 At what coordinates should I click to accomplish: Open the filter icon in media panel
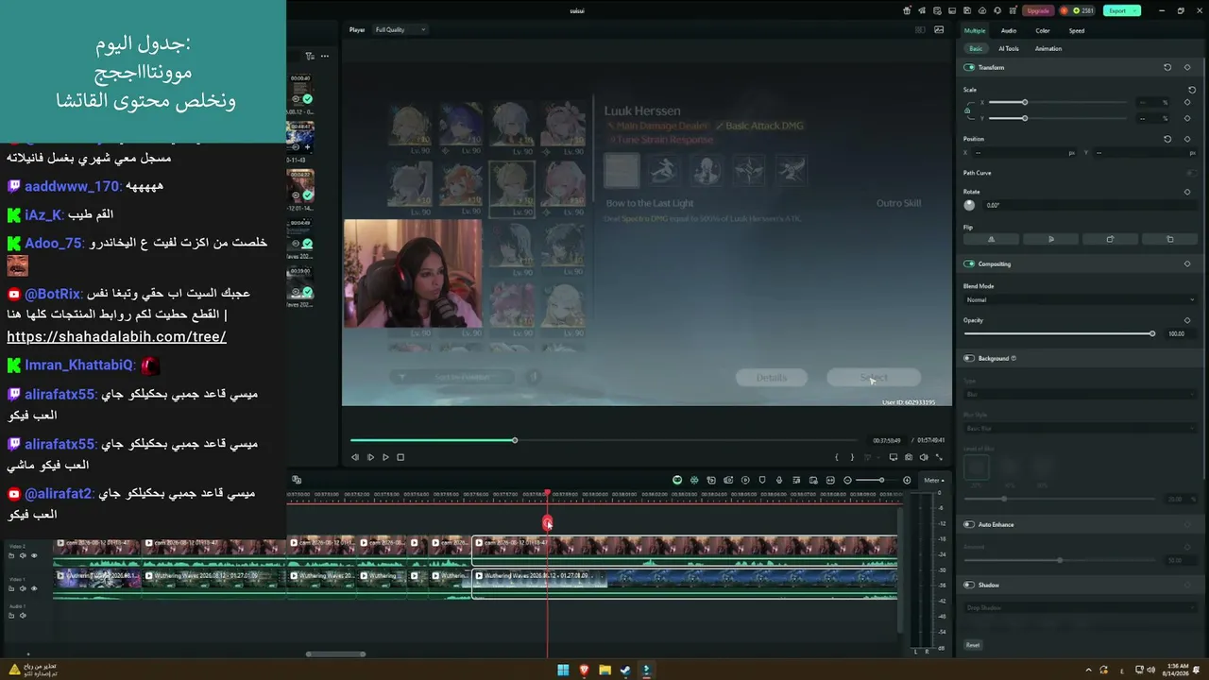[309, 56]
